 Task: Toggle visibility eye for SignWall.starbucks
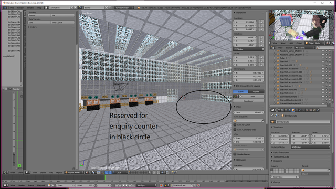(323, 89)
